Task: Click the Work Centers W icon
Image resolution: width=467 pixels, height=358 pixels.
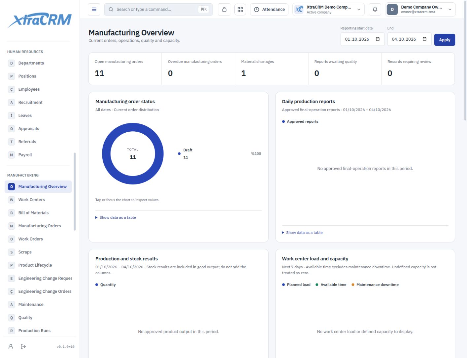Action: click(12, 200)
